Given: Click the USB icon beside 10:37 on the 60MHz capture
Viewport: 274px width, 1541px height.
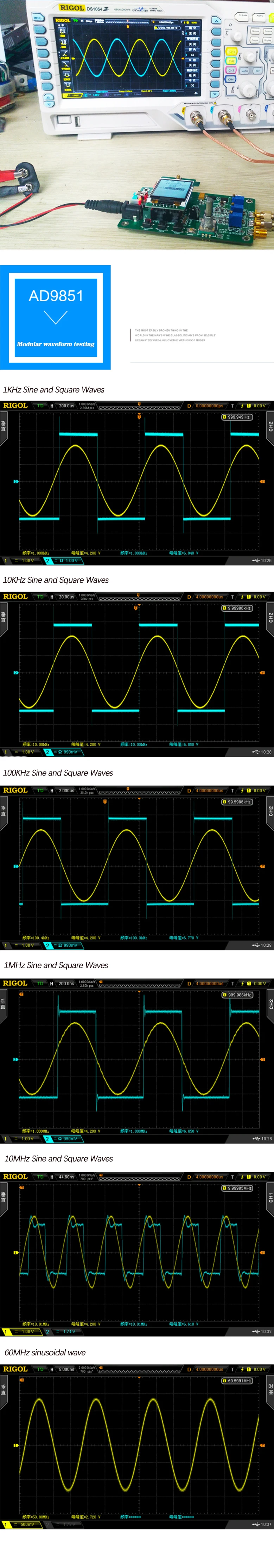Looking at the screenshot, I should pyautogui.click(x=255, y=1524).
